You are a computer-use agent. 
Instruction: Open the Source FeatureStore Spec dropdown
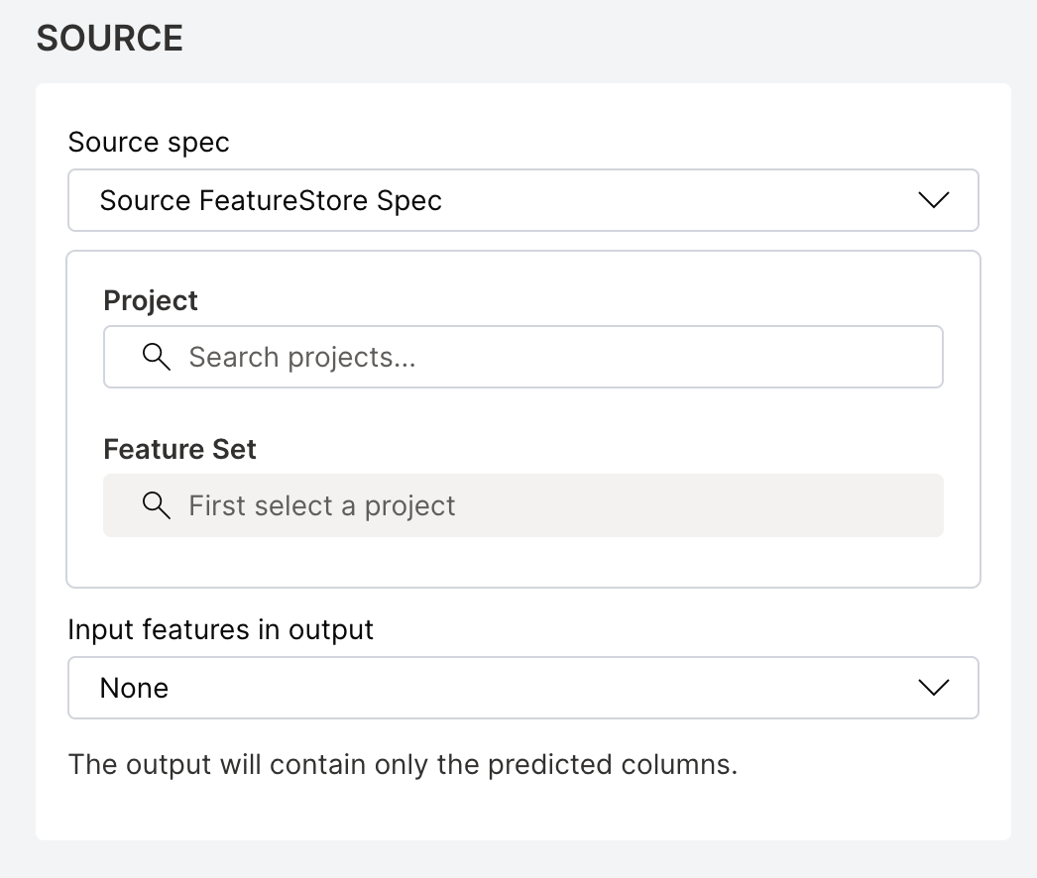(523, 200)
